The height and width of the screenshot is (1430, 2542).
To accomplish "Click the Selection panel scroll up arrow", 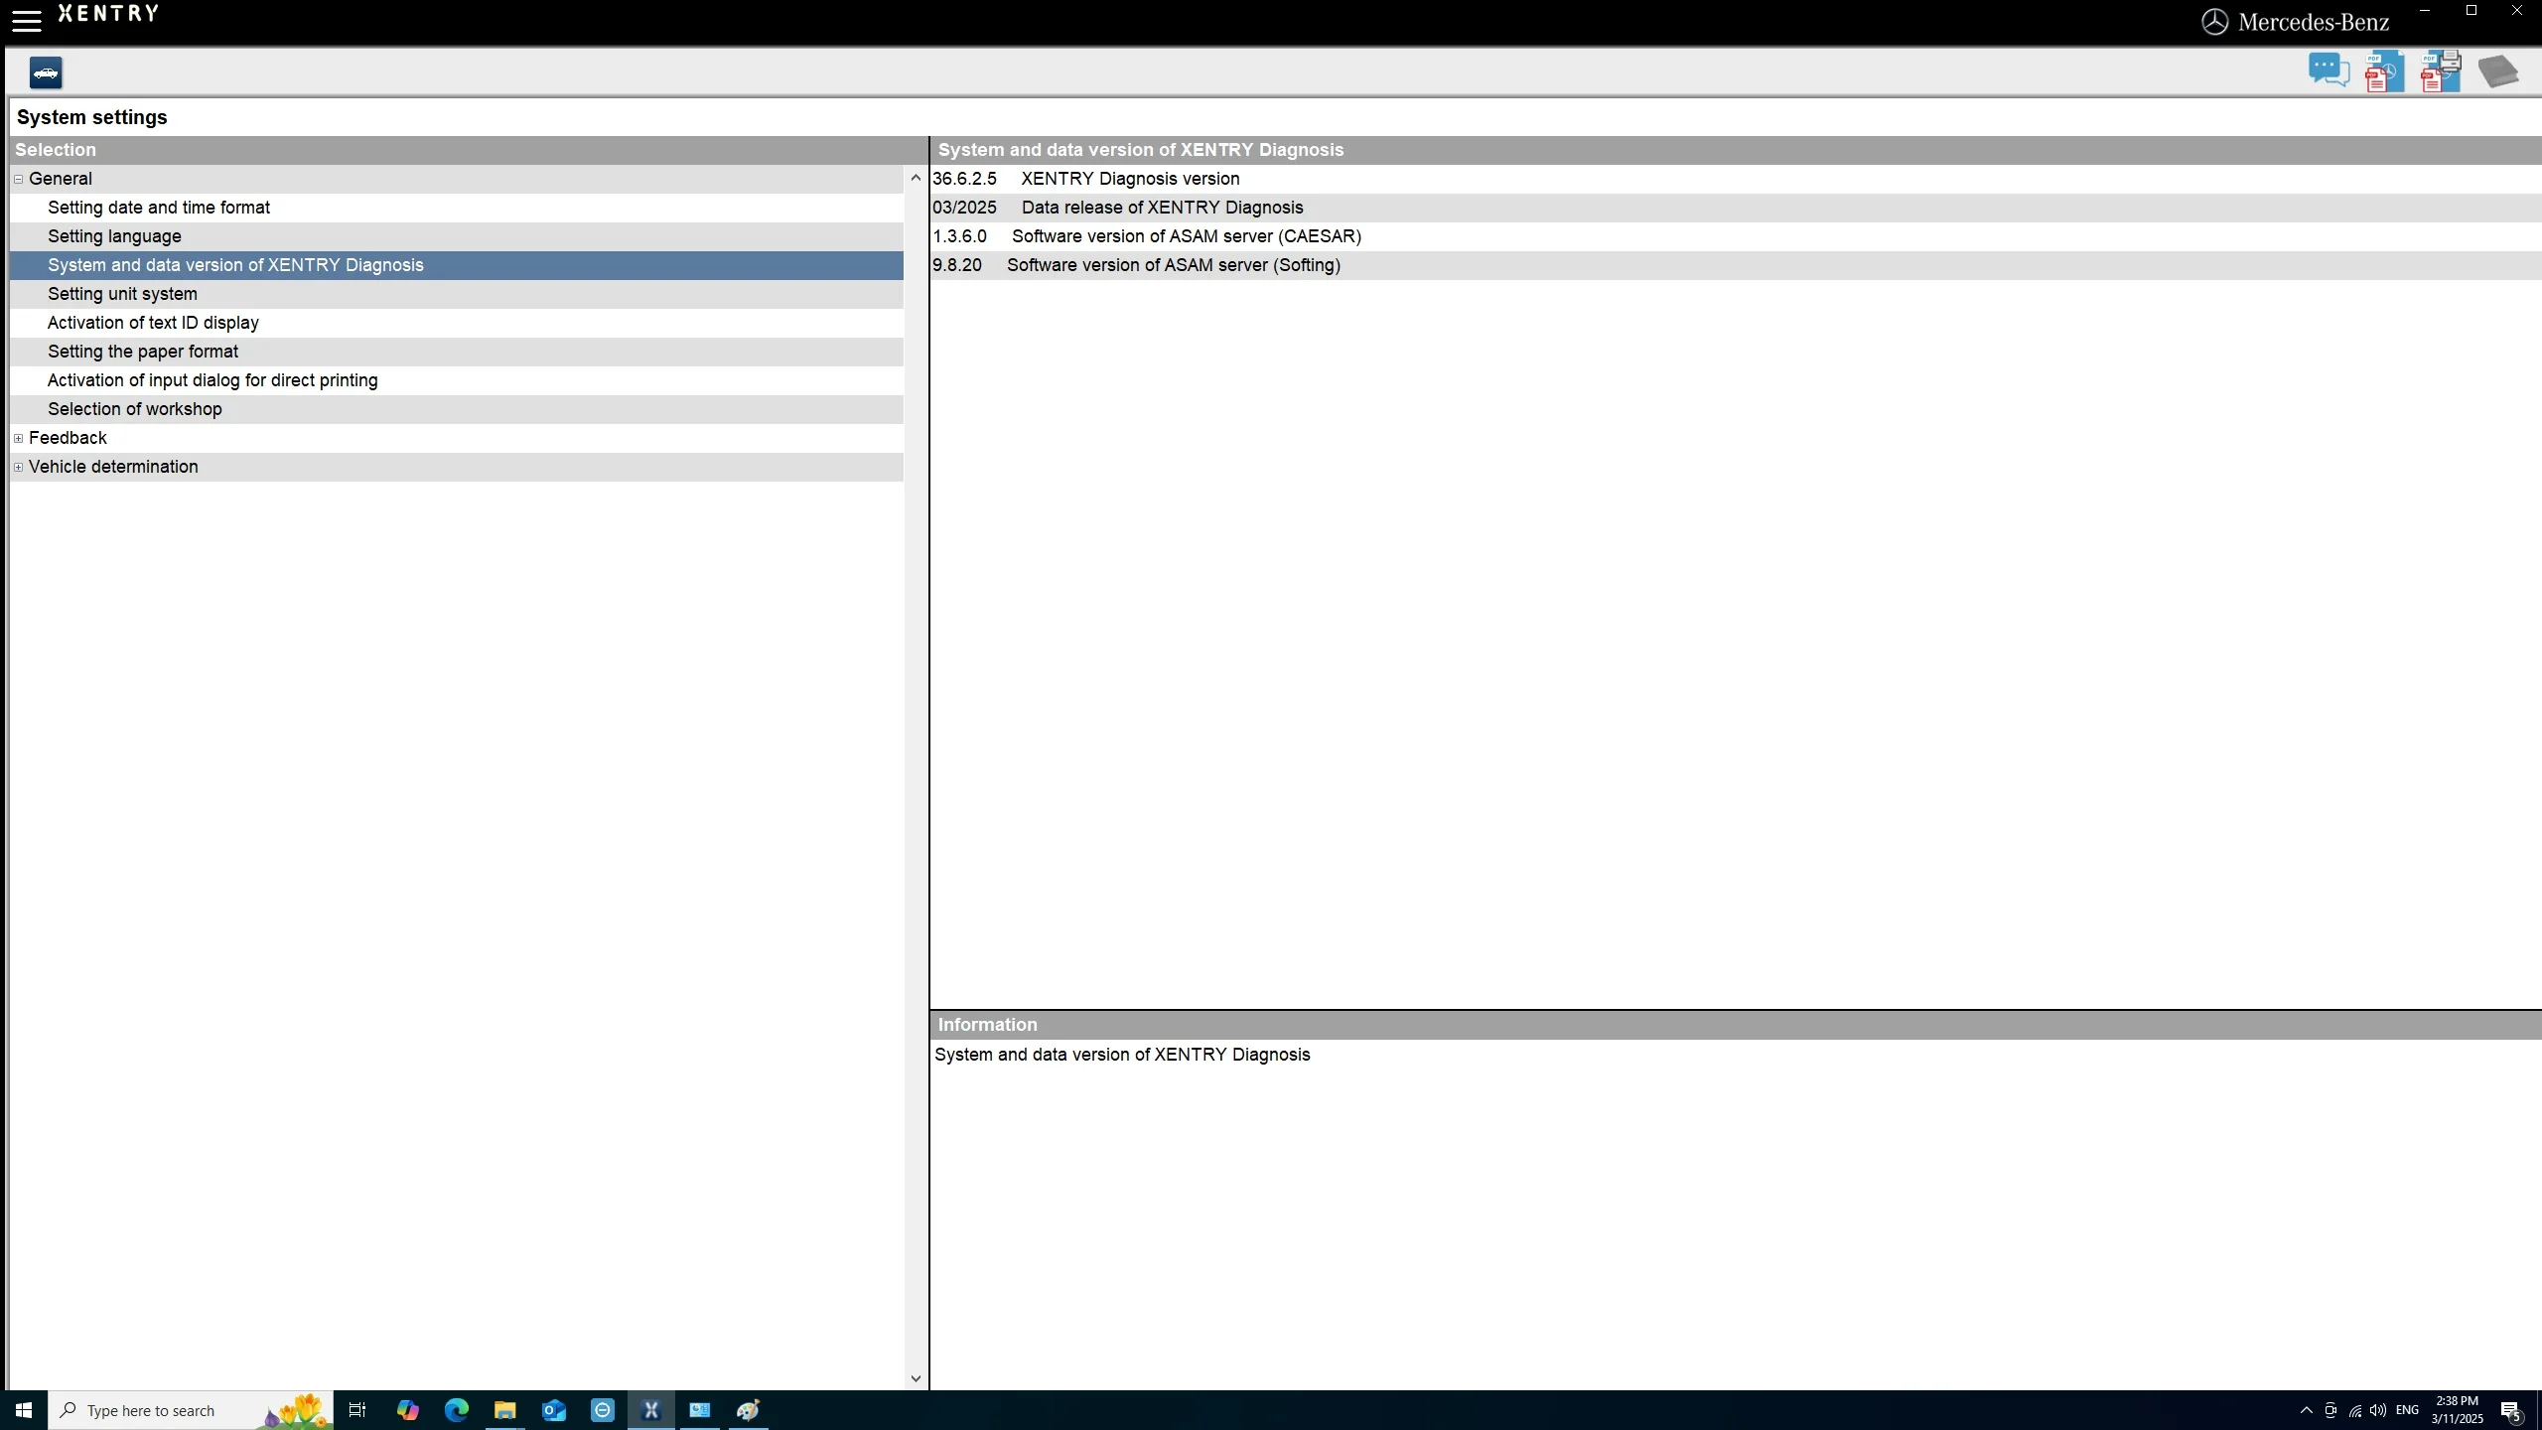I will (x=916, y=178).
